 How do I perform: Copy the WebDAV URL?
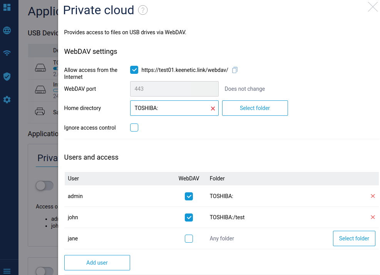(235, 70)
